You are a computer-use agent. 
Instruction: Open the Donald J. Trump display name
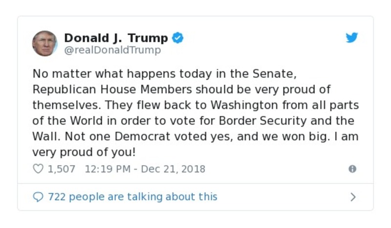tap(116, 38)
